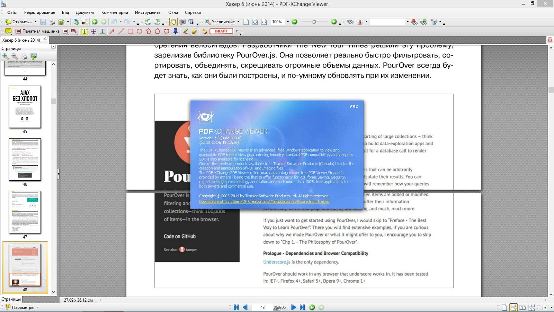The width and height of the screenshot is (554, 312).
Task: Click the DRAFT stamp tool
Action: tap(221, 31)
